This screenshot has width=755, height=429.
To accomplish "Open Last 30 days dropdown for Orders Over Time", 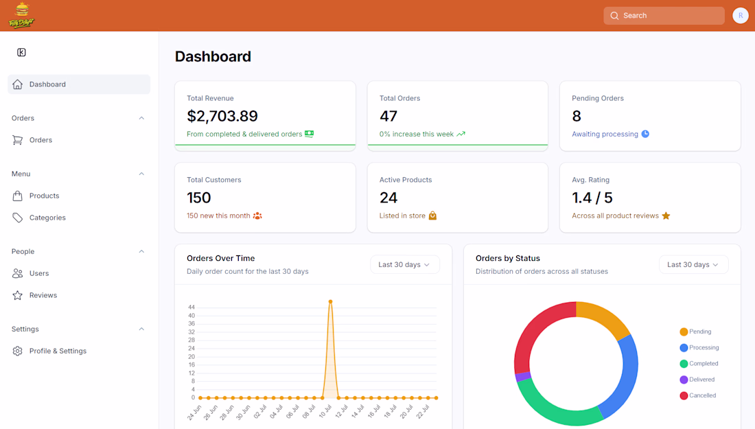I will click(x=404, y=264).
